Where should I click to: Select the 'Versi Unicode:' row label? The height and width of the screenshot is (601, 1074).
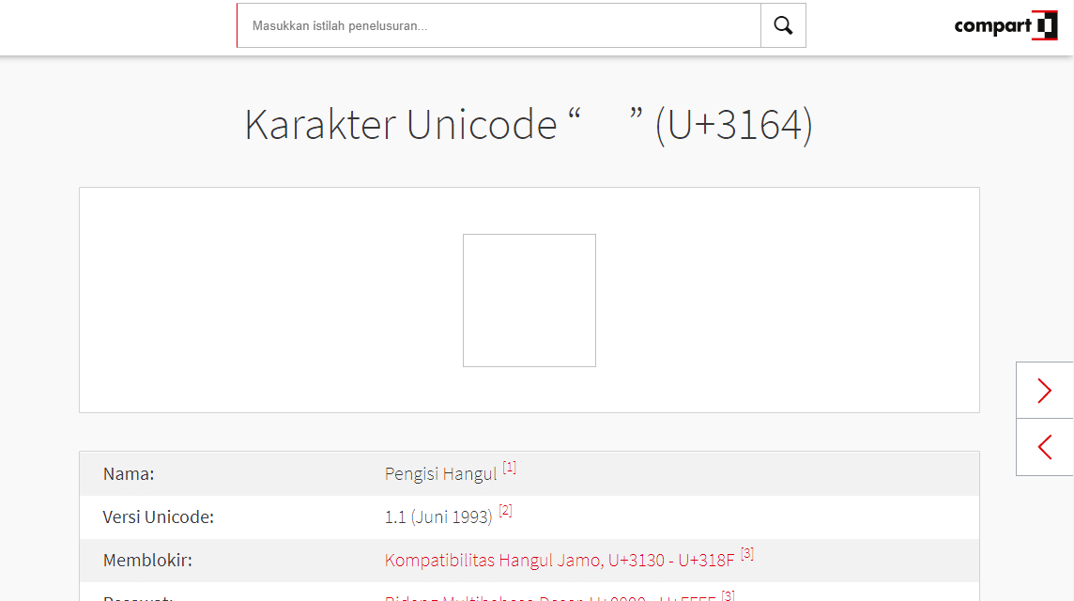pyautogui.click(x=159, y=516)
